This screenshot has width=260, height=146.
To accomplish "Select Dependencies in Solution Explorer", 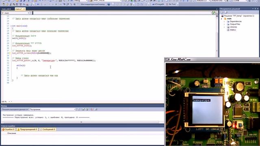I will [x=236, y=21].
